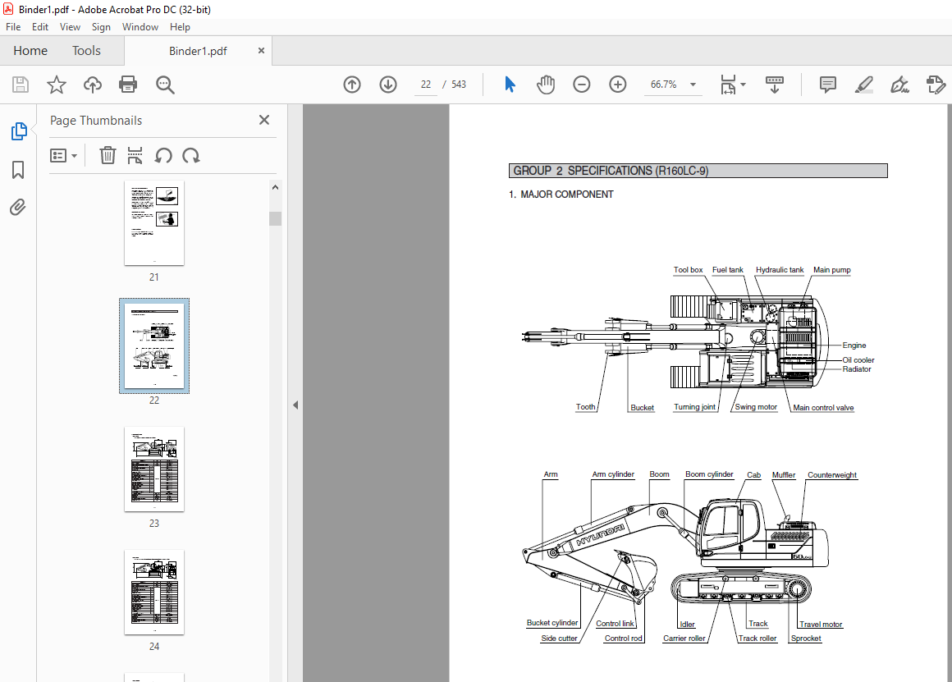
Task: Open the Attachments panel
Action: [18, 208]
